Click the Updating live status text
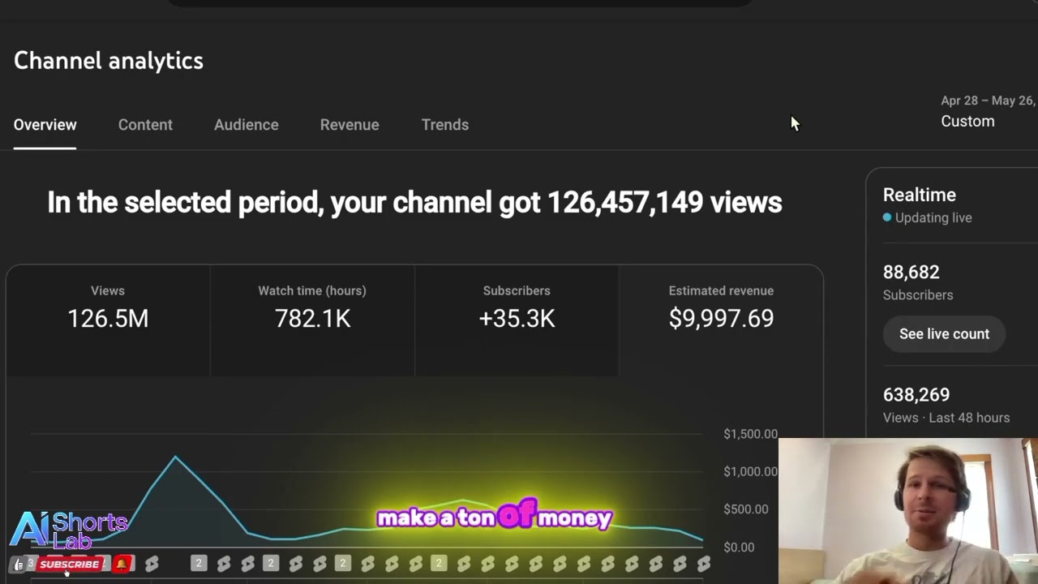1038x584 pixels. click(x=933, y=218)
